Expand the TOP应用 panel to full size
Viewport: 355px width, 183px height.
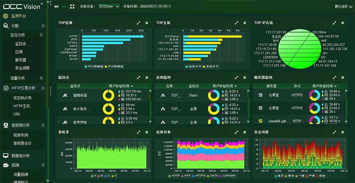pyautogui.click(x=139, y=23)
